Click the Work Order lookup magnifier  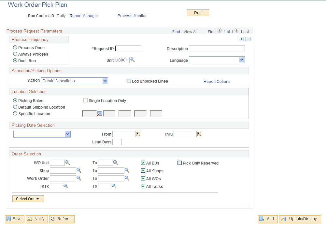[78, 178]
